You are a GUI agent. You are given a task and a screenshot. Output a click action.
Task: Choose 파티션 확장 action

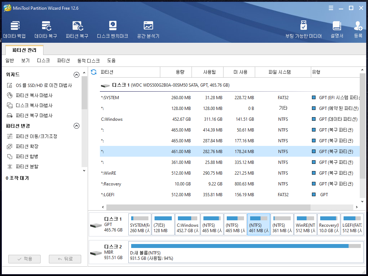click(23, 147)
